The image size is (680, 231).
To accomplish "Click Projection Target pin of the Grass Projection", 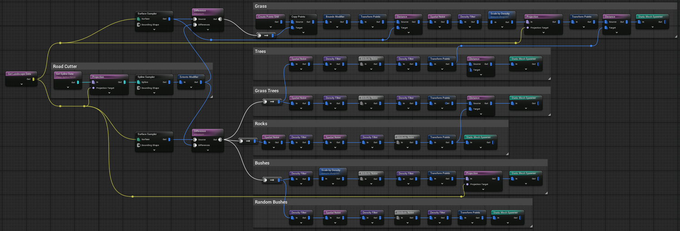I will 528,27.
